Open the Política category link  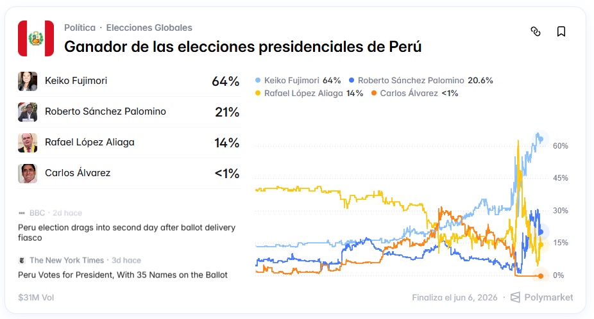(x=80, y=28)
